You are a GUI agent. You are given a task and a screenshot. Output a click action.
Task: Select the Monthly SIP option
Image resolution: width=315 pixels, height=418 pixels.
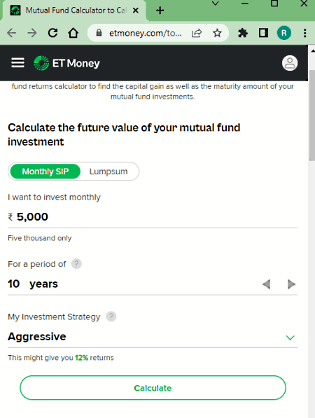coord(45,172)
